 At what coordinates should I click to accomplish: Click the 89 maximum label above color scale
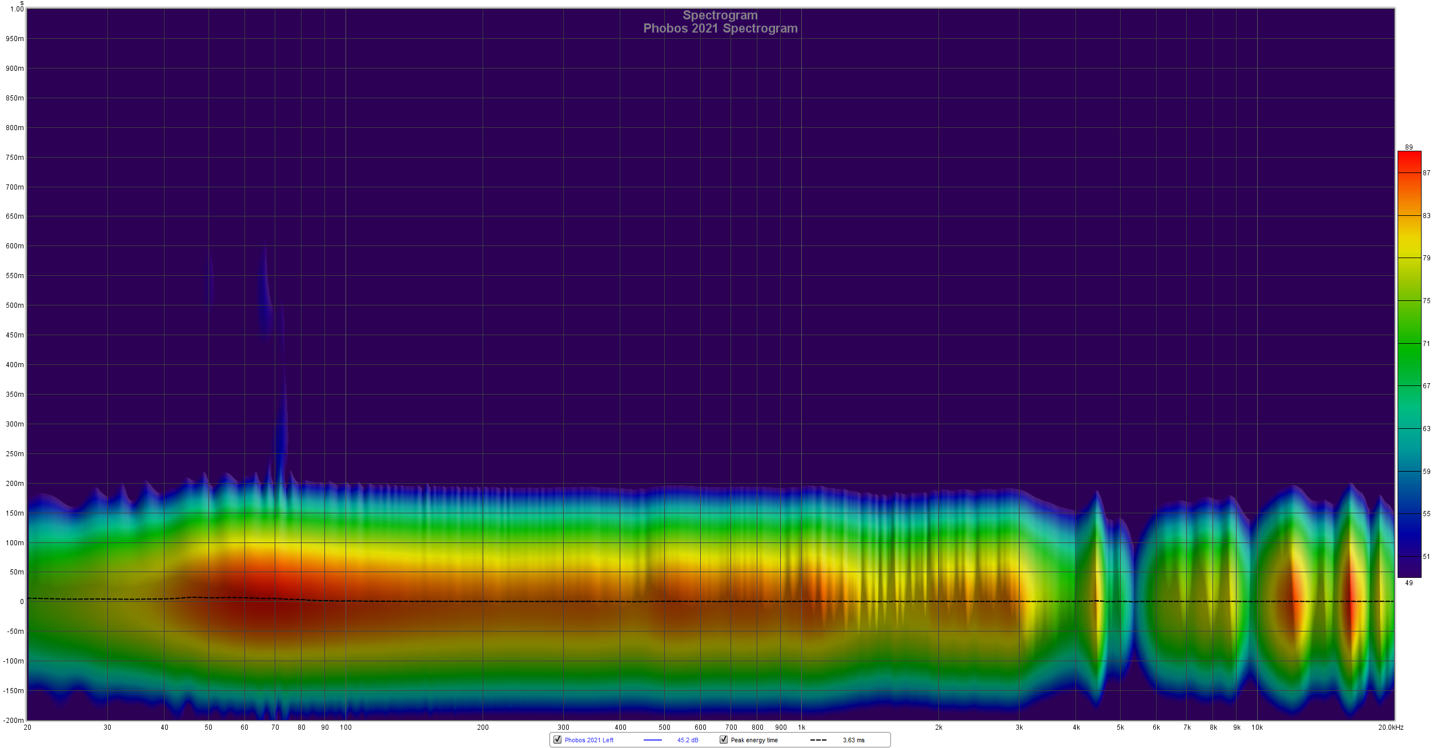(1409, 147)
